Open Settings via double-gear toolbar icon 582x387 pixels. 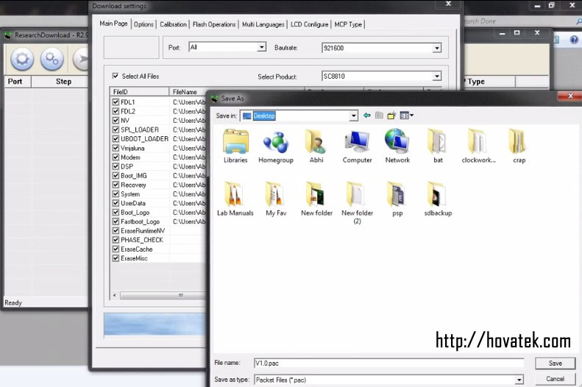click(x=52, y=58)
